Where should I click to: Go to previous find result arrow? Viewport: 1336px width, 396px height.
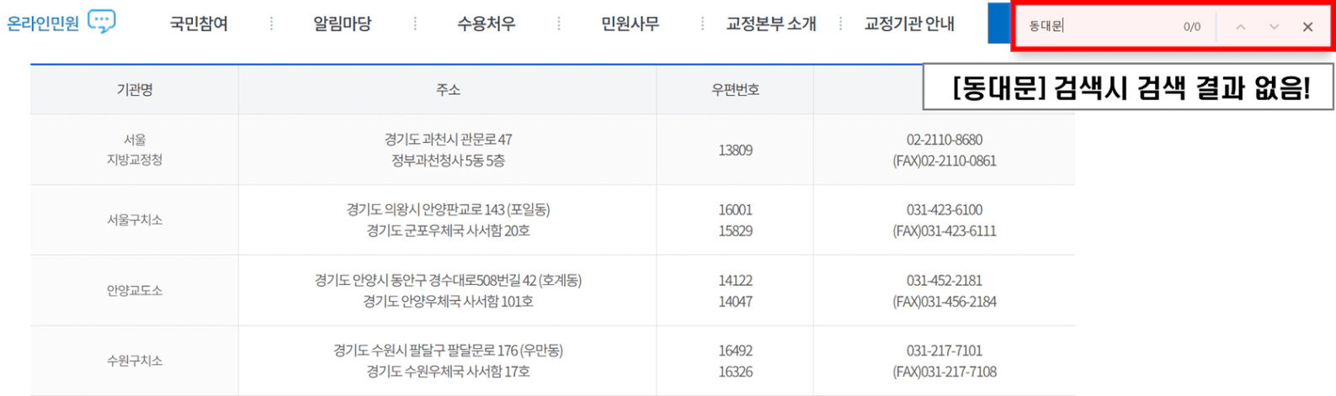[x=1240, y=27]
